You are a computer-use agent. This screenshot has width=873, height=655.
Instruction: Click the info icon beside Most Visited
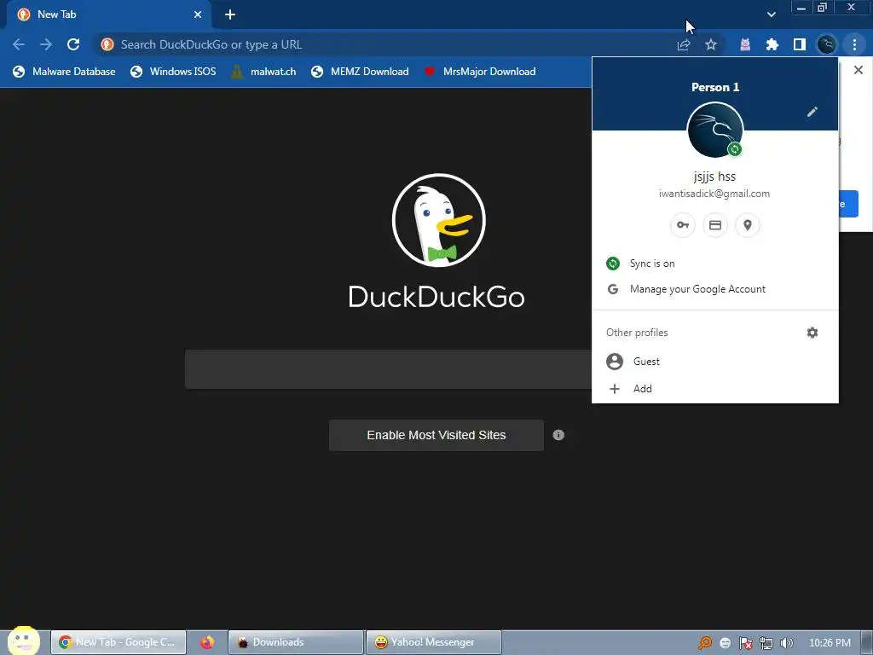[x=558, y=435]
